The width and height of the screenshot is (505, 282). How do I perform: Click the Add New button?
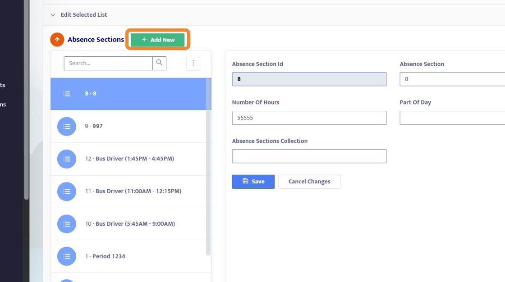pos(158,40)
